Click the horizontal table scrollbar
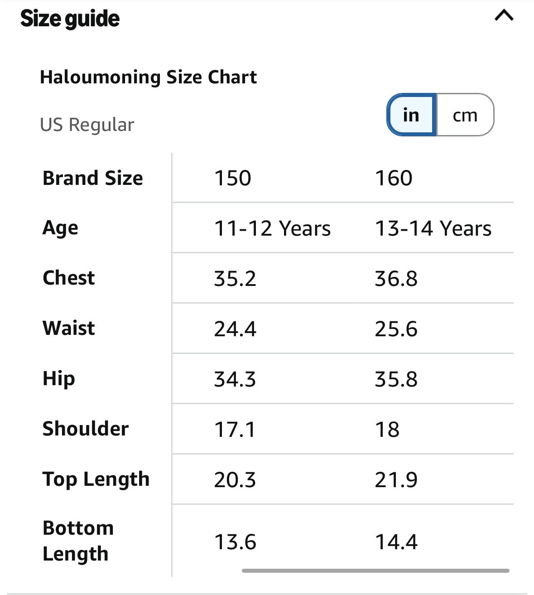Screen dimensions: 534x595 (375, 571)
